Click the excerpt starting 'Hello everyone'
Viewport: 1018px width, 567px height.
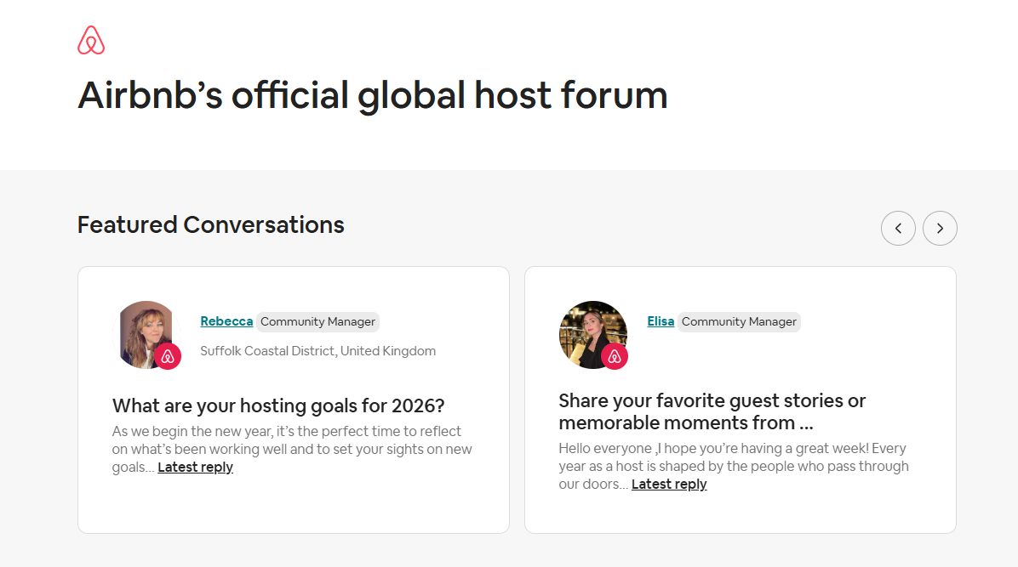click(732, 457)
